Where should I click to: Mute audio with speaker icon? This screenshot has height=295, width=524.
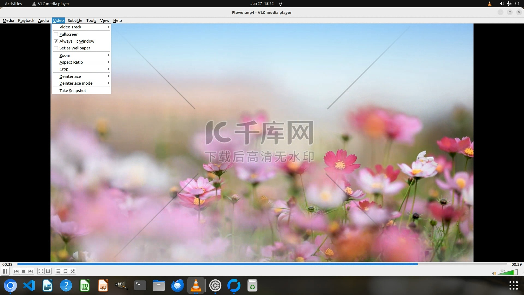[x=494, y=273]
